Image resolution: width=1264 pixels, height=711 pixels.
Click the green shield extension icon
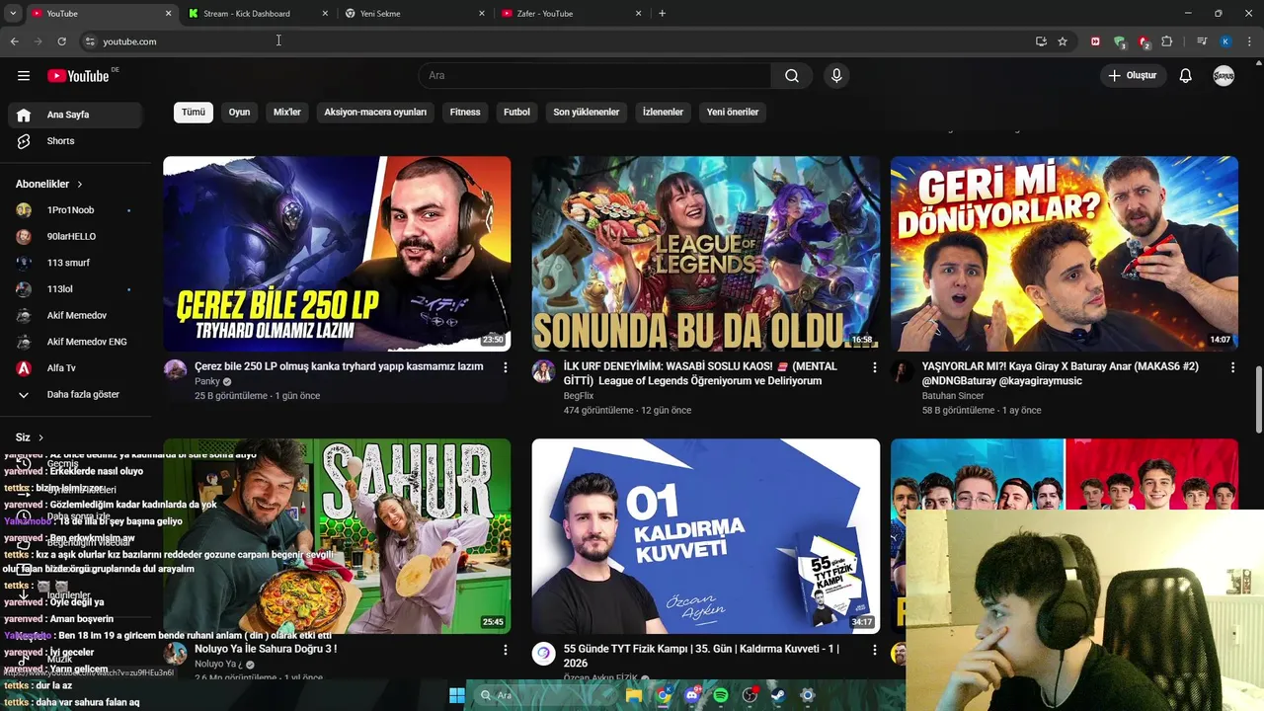[x=1119, y=41]
